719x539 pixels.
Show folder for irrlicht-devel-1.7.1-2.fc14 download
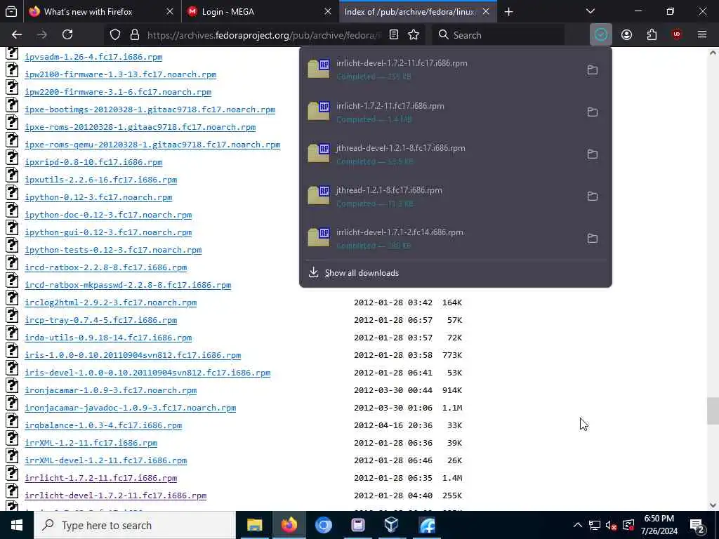[593, 239]
